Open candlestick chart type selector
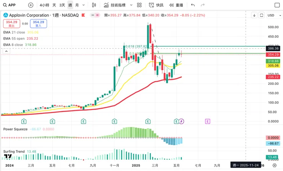Viewport: 283px width, 171px height. 94,5
